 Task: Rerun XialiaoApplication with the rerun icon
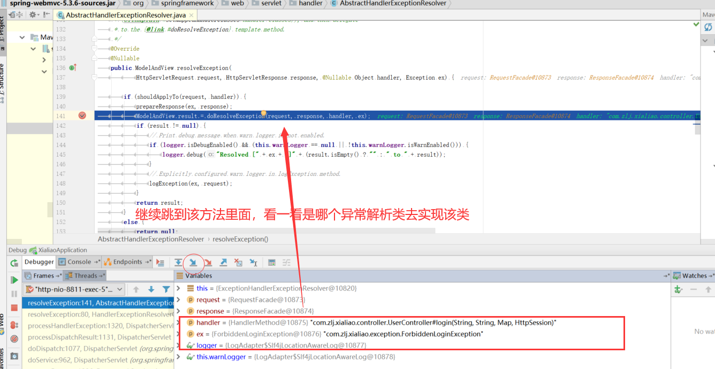(14, 263)
